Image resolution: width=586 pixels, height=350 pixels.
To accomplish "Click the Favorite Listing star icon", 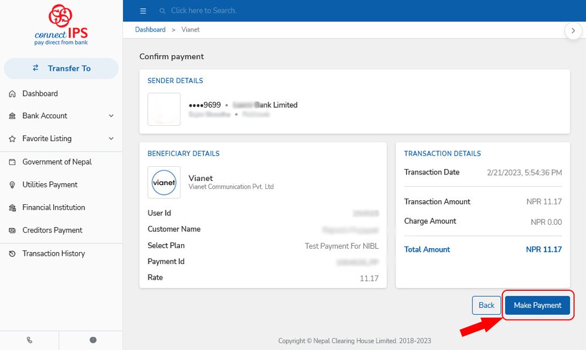I will pos(12,139).
